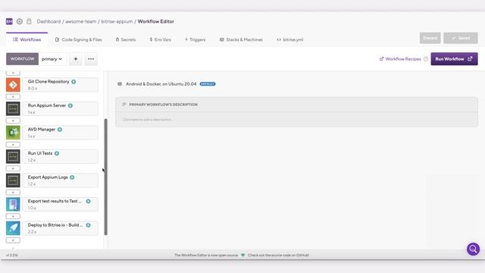This screenshot has height=273, width=485.
Task: Click the badge next to Run UI Tests
Action: [x=57, y=153]
